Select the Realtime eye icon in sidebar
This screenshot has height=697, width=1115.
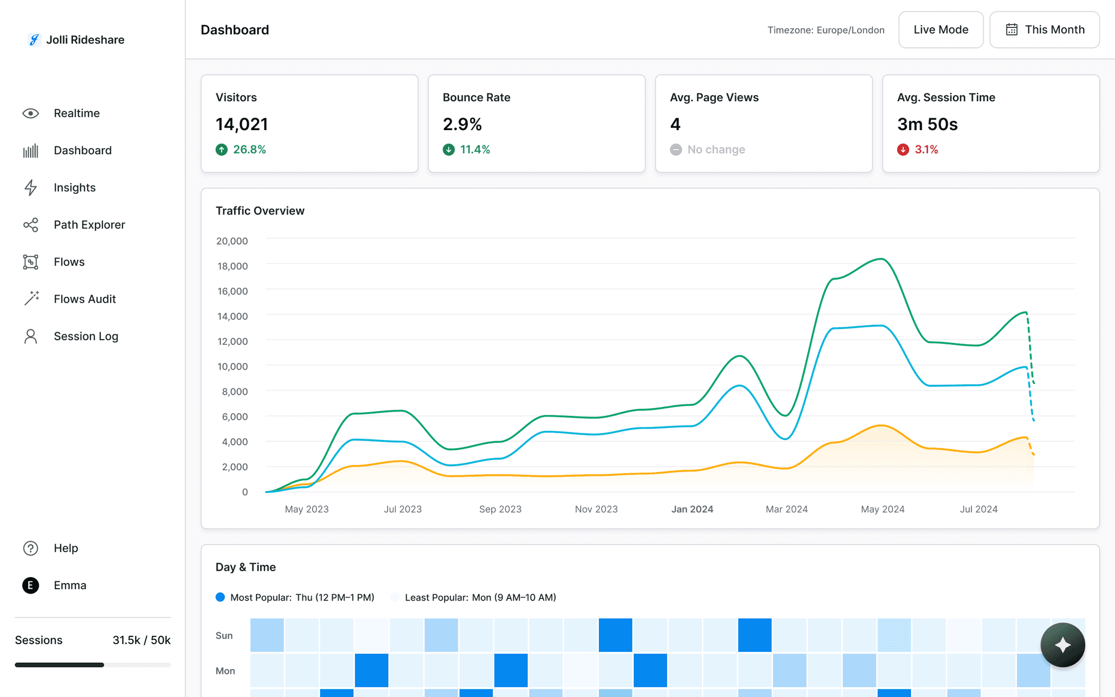pos(31,113)
